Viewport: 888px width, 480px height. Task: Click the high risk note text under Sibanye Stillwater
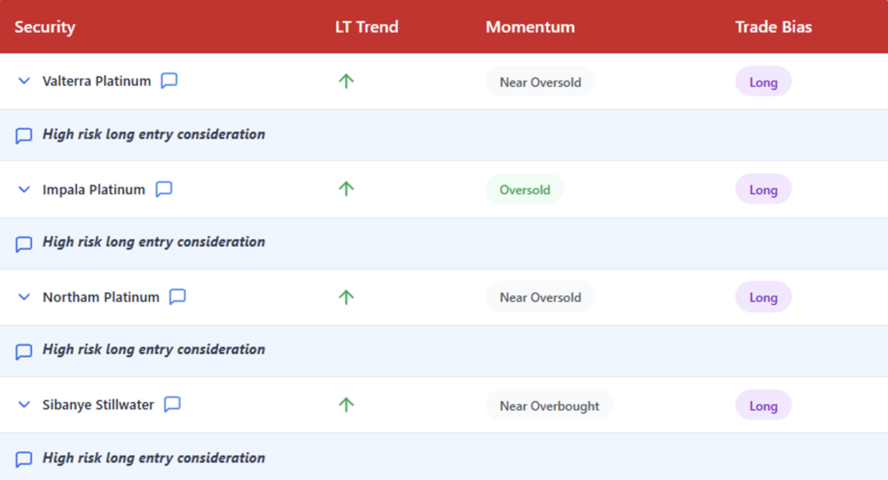click(x=153, y=457)
